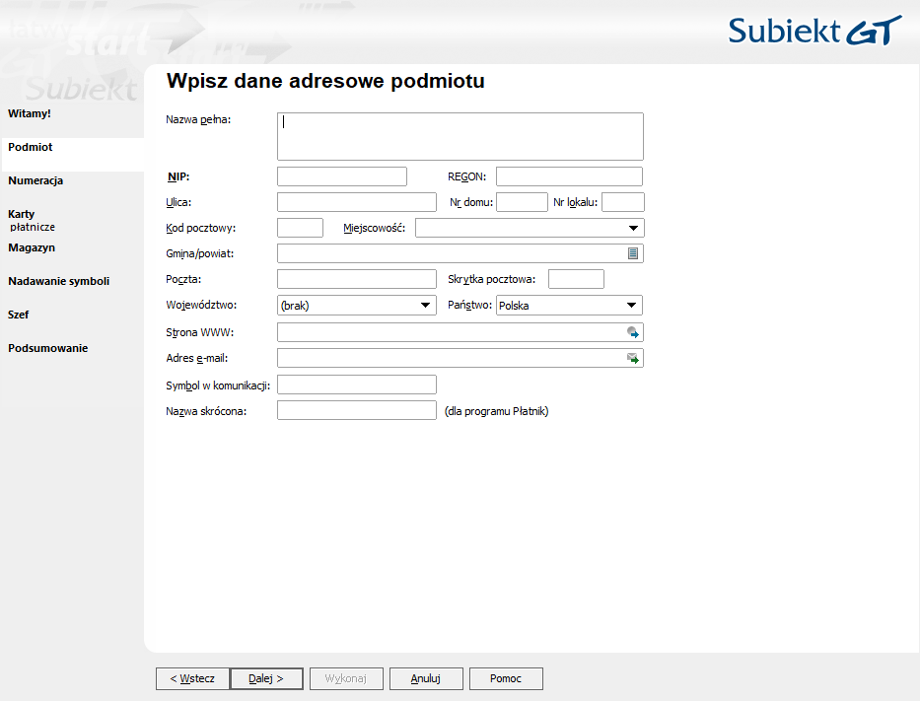Screen dimensions: 920x701
Task: Click the send e-mail icon in Adres e-mail
Action: click(632, 358)
